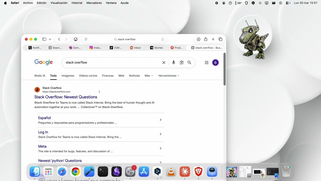Switch to the Earn... tab
Screen dimensions: 321x181
pos(74,48)
